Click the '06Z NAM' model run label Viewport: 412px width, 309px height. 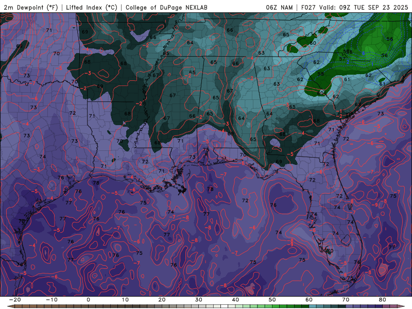tap(279, 7)
